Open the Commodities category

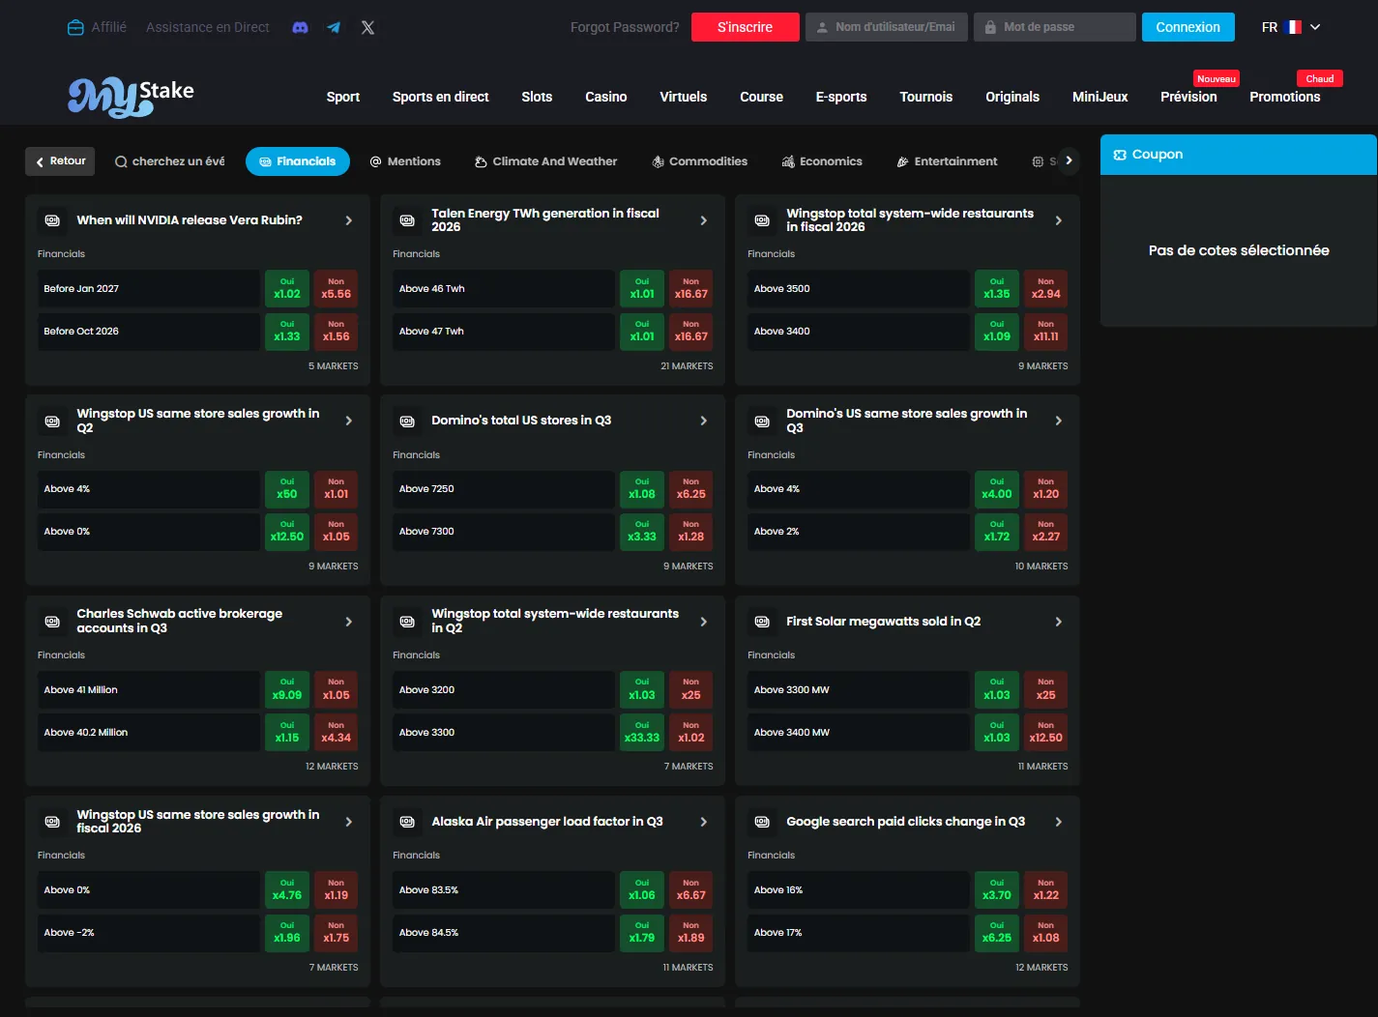(699, 161)
